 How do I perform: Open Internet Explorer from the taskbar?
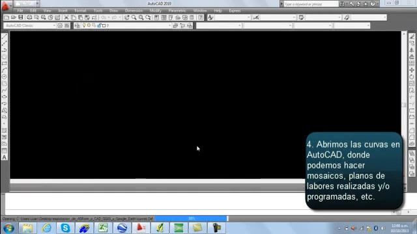tap(46, 228)
